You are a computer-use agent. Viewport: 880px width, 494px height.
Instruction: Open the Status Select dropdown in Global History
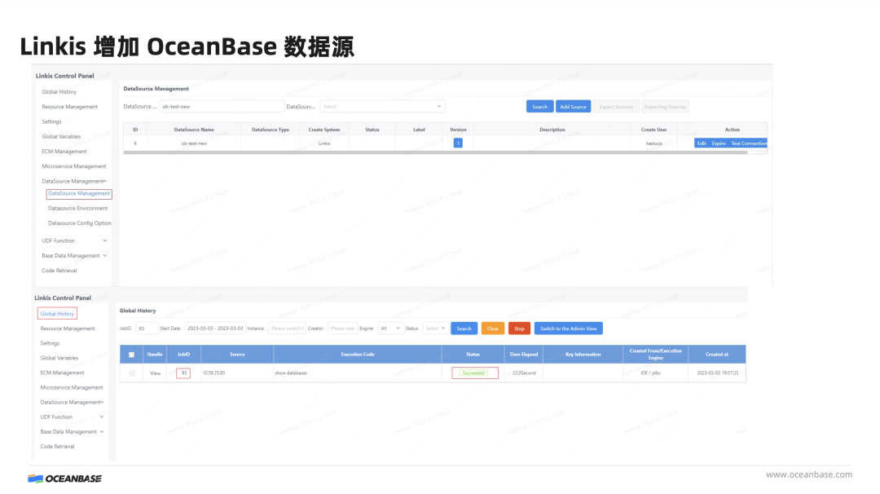435,329
